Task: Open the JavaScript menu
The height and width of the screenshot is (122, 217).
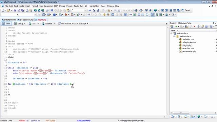Action: 48,6
